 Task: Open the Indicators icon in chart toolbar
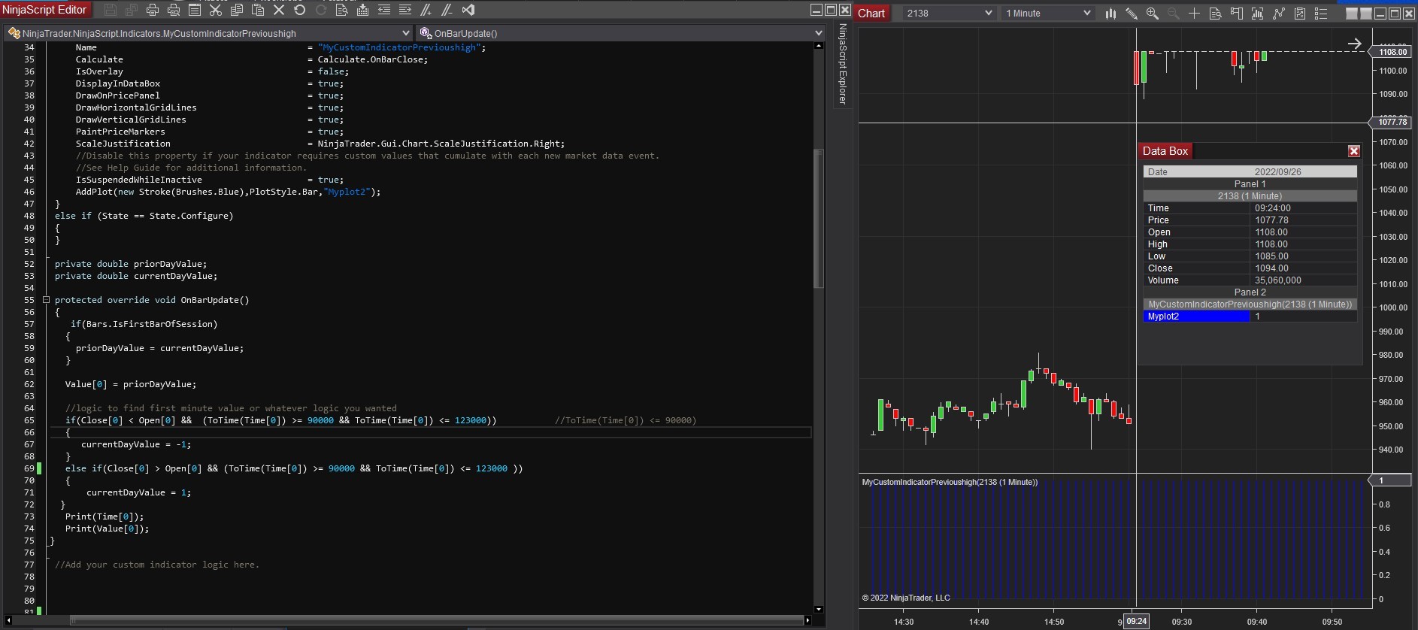point(1278,14)
